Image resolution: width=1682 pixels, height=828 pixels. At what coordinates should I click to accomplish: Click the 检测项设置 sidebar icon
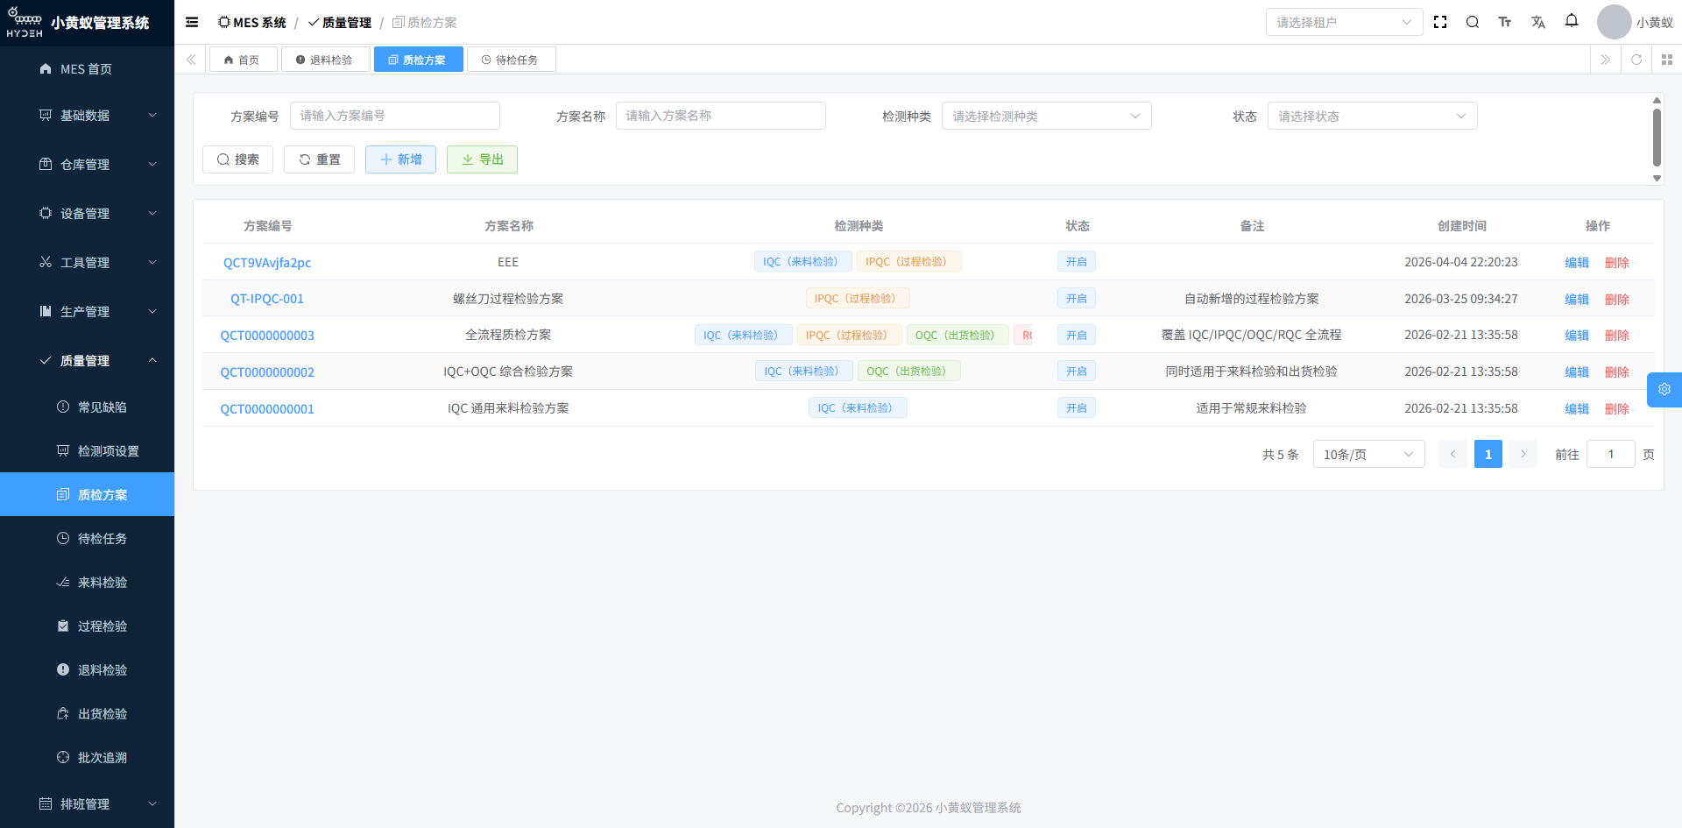click(63, 450)
